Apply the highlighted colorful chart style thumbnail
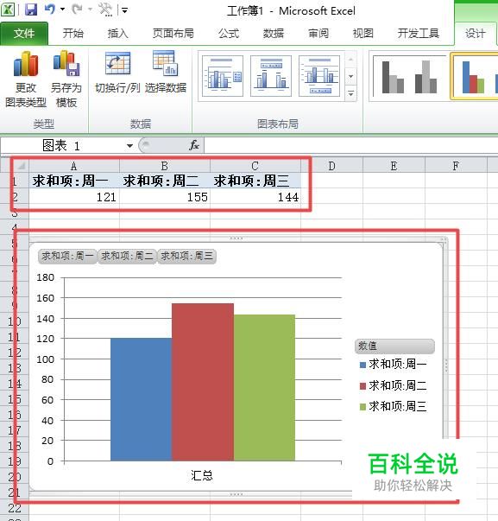The width and height of the screenshot is (498, 521). pyautogui.click(x=475, y=76)
